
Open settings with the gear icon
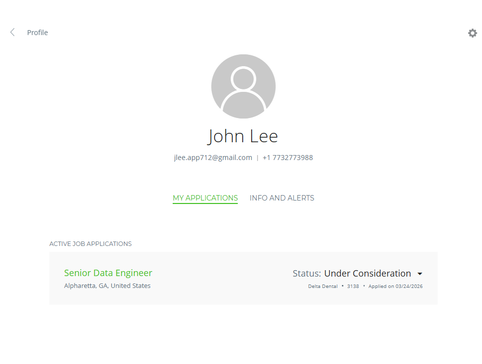pyautogui.click(x=472, y=33)
